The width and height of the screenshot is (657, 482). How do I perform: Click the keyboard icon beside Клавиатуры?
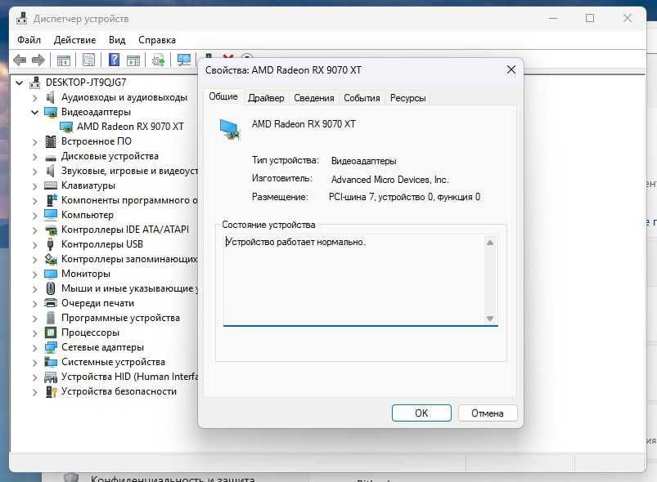(x=51, y=185)
